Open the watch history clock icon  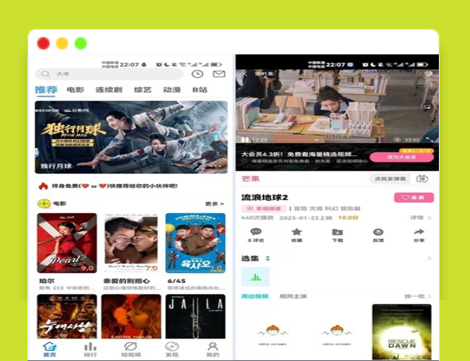(x=197, y=74)
